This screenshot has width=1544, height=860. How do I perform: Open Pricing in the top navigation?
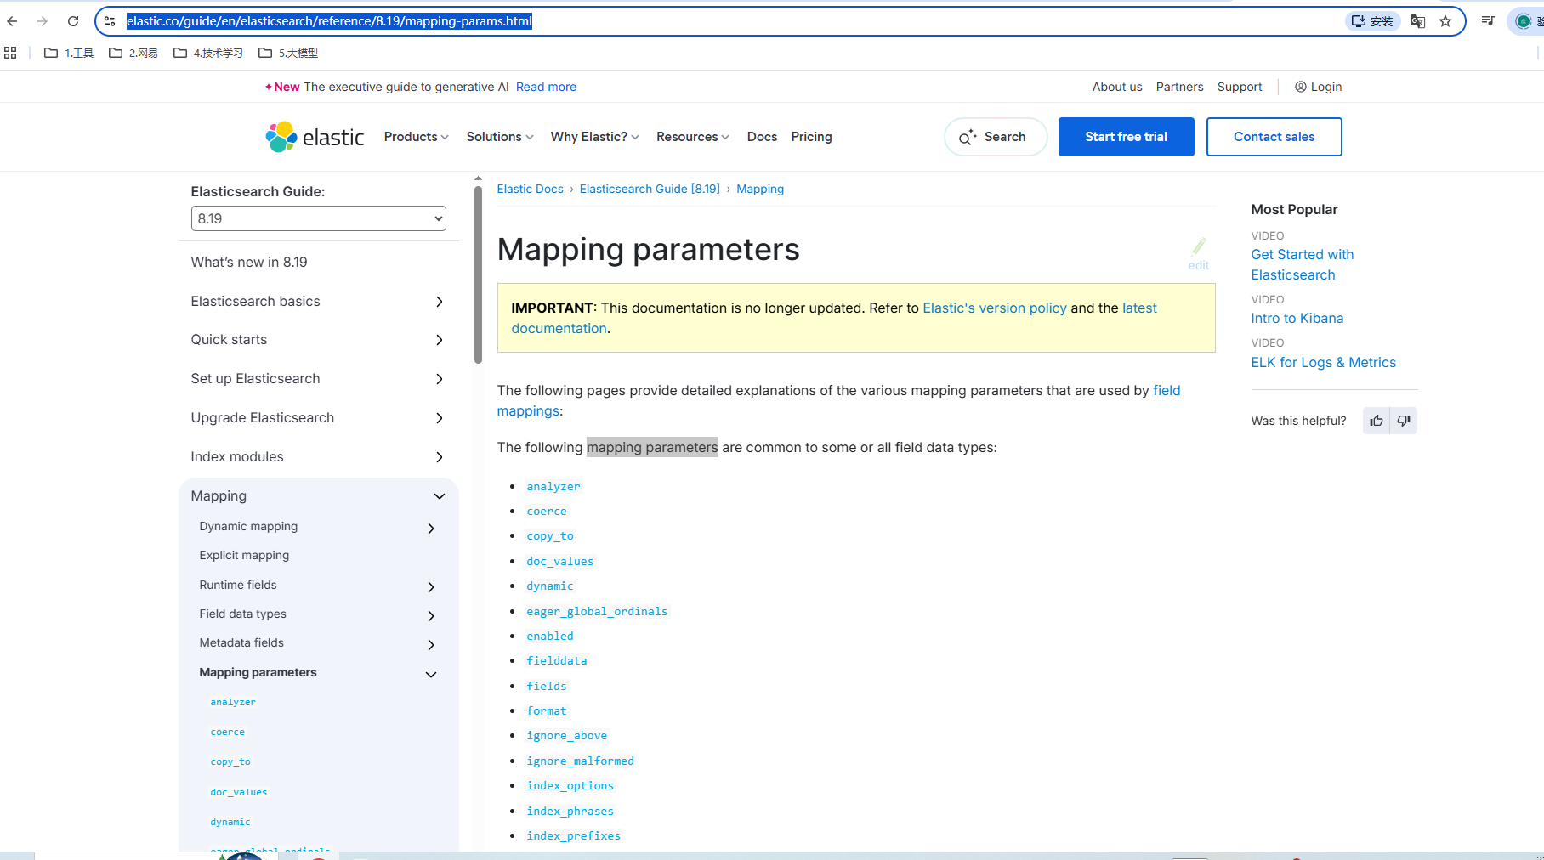click(x=811, y=137)
